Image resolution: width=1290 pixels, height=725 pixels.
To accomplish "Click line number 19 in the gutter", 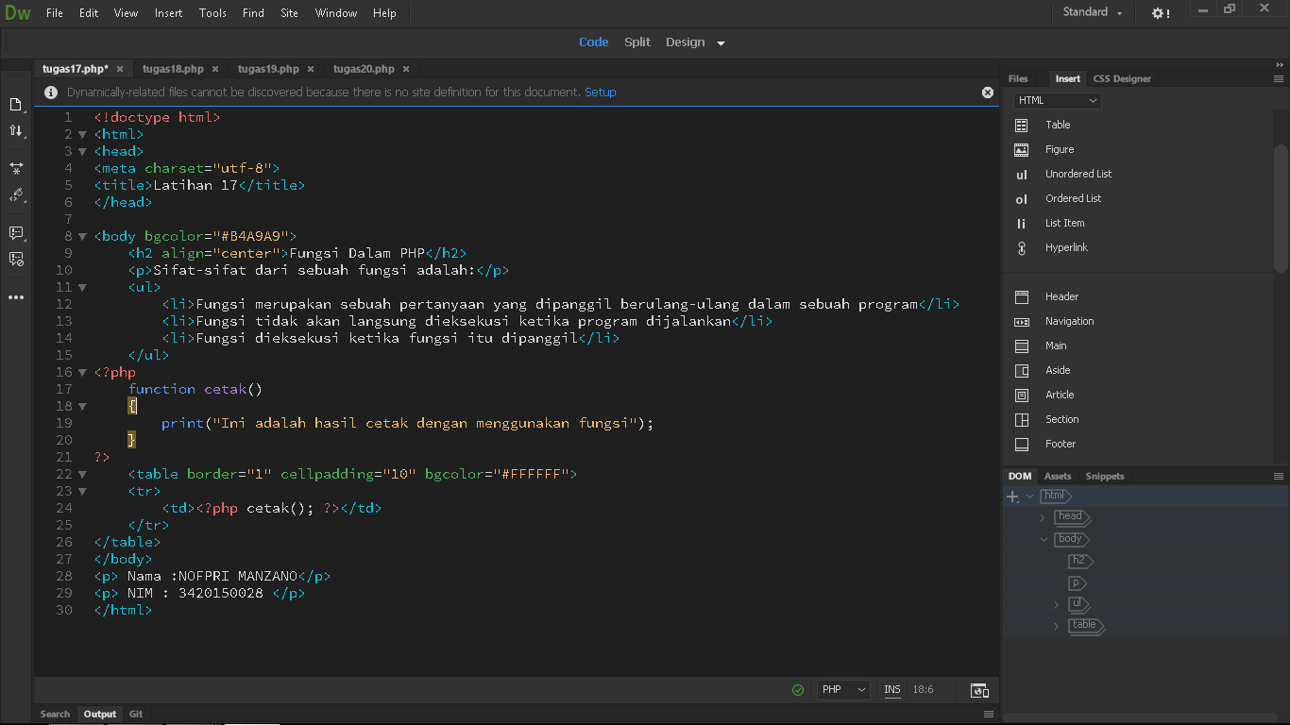I will point(64,423).
